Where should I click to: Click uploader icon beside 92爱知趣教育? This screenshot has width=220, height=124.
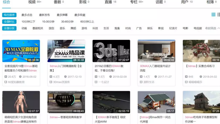pos(6,82)
